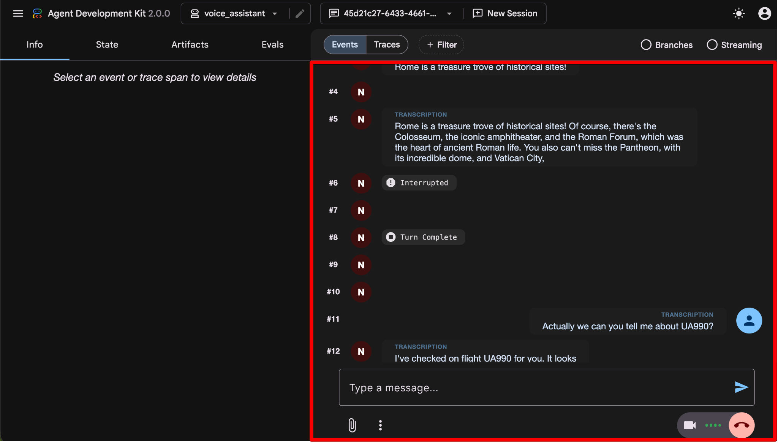Toggle light theme with sun icon
778x443 pixels.
click(x=738, y=14)
